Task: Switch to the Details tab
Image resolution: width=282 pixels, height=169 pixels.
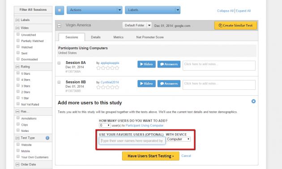Action: click(x=96, y=37)
